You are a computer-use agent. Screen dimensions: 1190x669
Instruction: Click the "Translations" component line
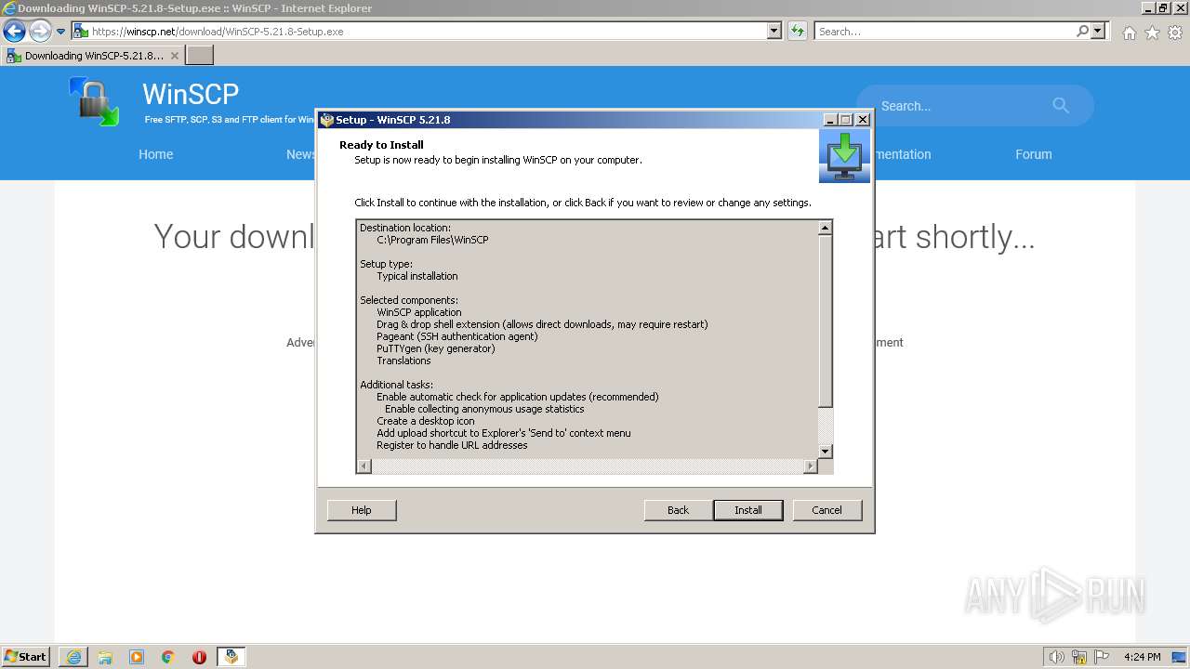[x=403, y=361]
